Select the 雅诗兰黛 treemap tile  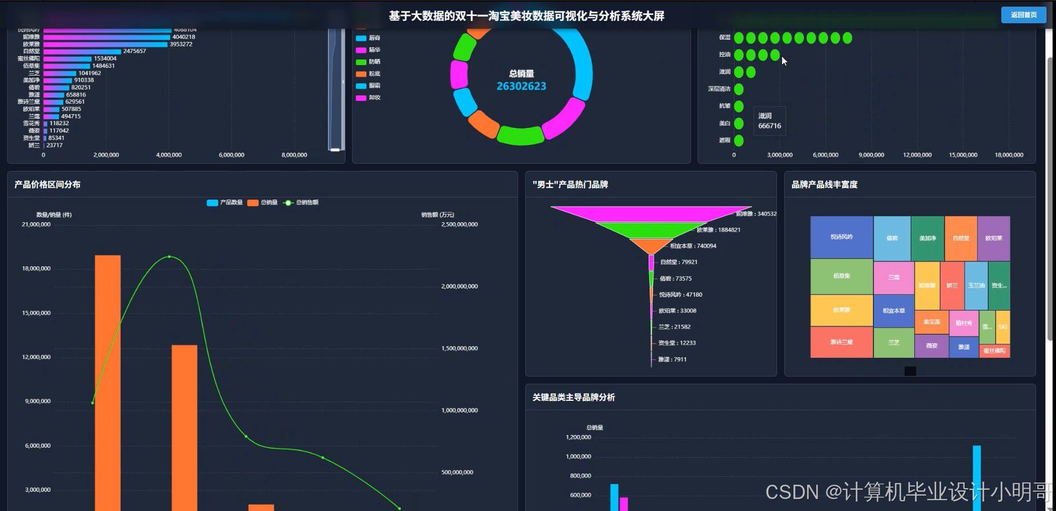pos(841,342)
